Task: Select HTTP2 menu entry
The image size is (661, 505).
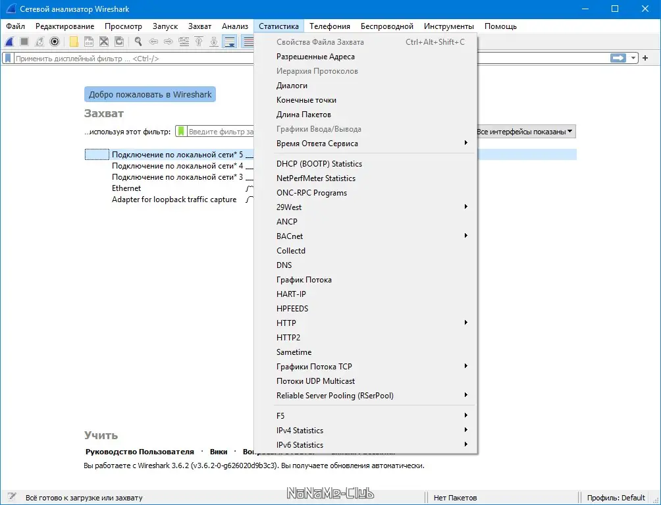Action: (365, 337)
